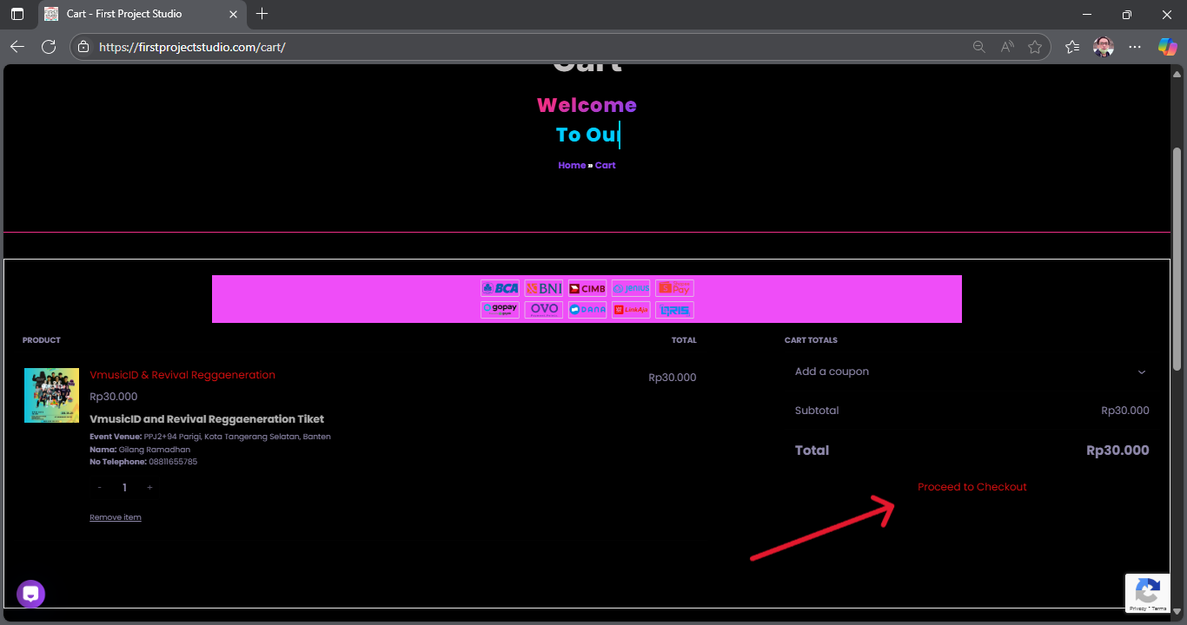Click the zoom out magnifier icon
The image size is (1187, 625).
click(x=979, y=47)
